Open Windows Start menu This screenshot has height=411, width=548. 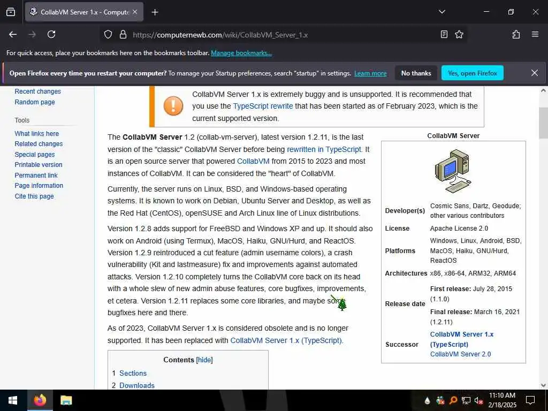pyautogui.click(x=13, y=400)
